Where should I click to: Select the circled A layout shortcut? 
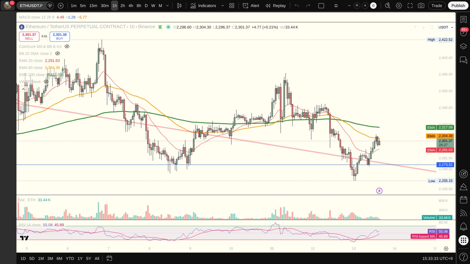tap(365, 6)
